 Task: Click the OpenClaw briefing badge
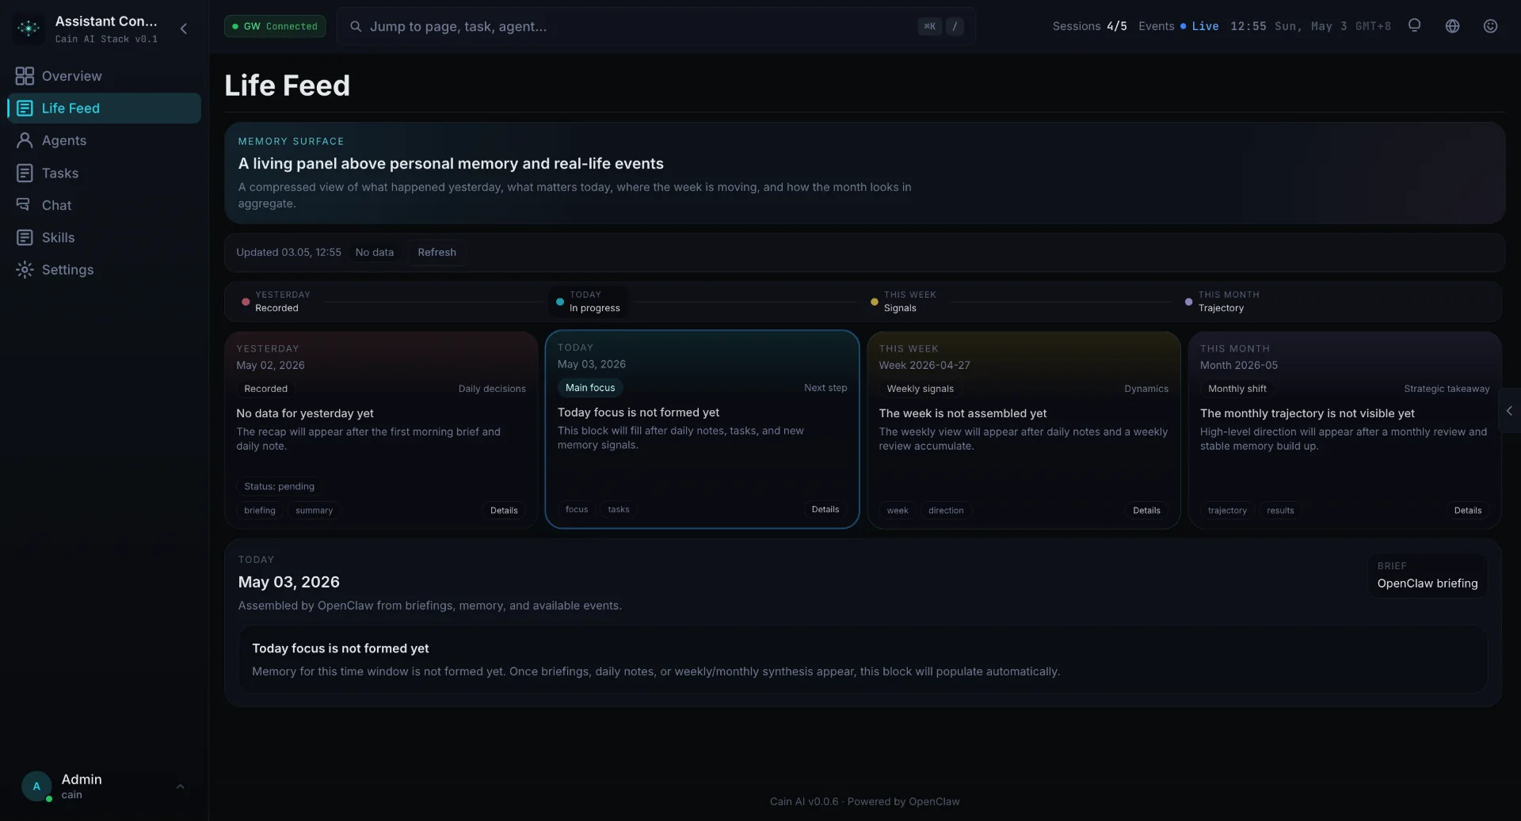[1427, 576]
